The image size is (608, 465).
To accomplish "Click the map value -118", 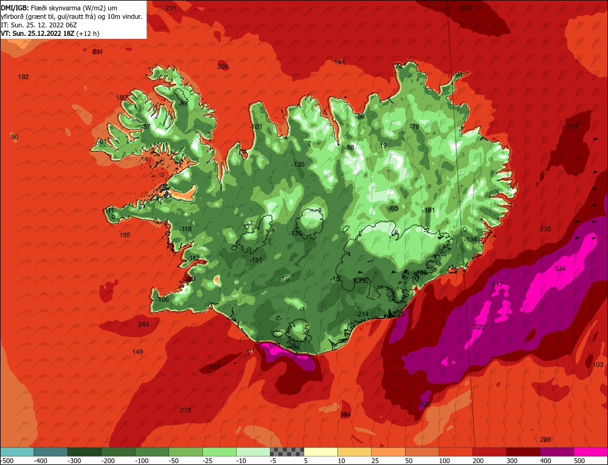I will click(x=185, y=229).
